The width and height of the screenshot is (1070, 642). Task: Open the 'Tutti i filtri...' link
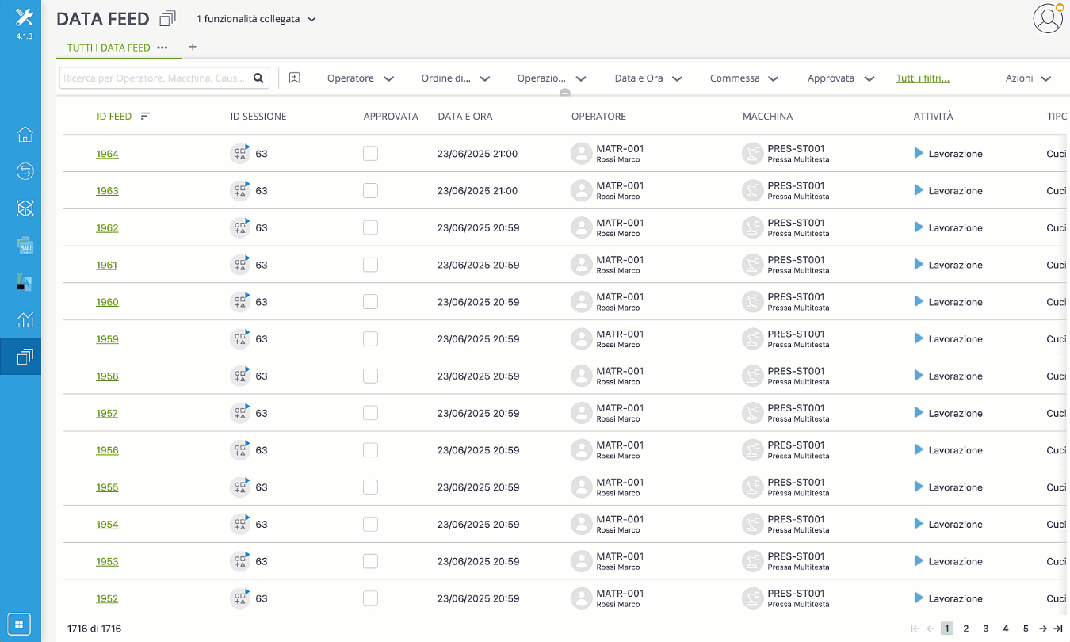[x=923, y=78]
